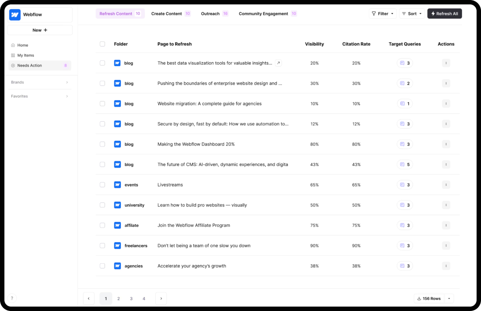Click the Webflow logo icon in sidebar
The width and height of the screenshot is (481, 311).
tap(15, 15)
